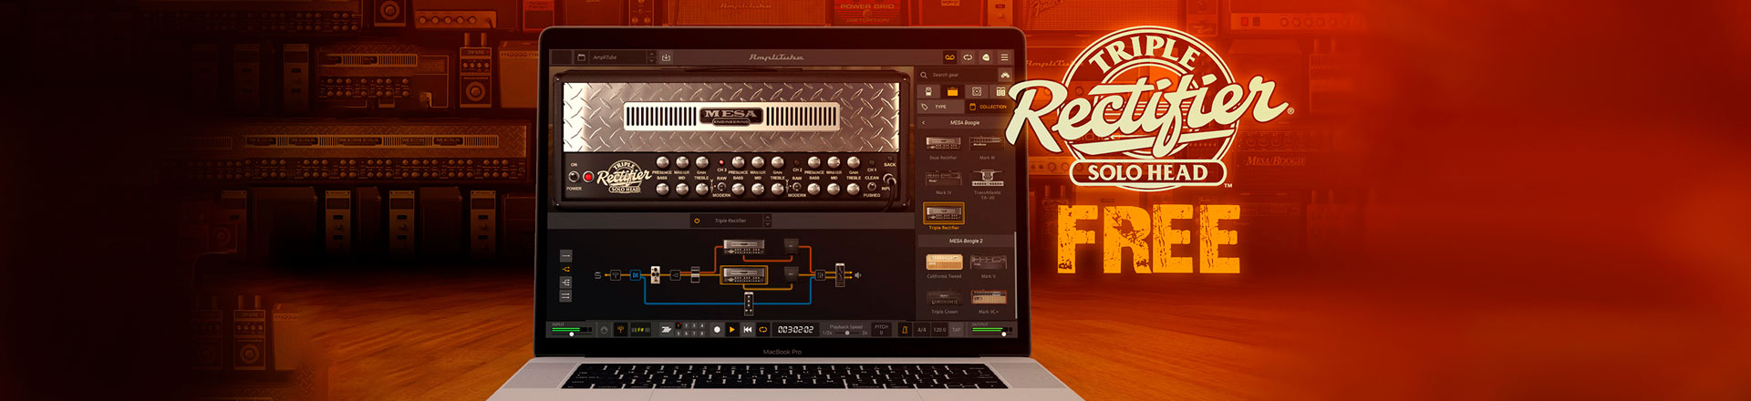
Task: Rewind to start of track
Action: coord(748,330)
